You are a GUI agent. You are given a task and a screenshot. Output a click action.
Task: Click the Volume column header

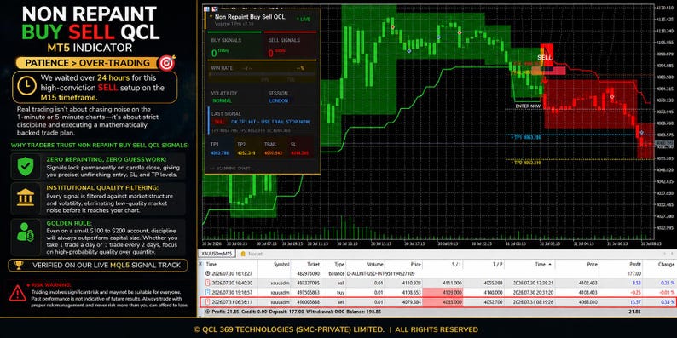[x=375, y=264]
